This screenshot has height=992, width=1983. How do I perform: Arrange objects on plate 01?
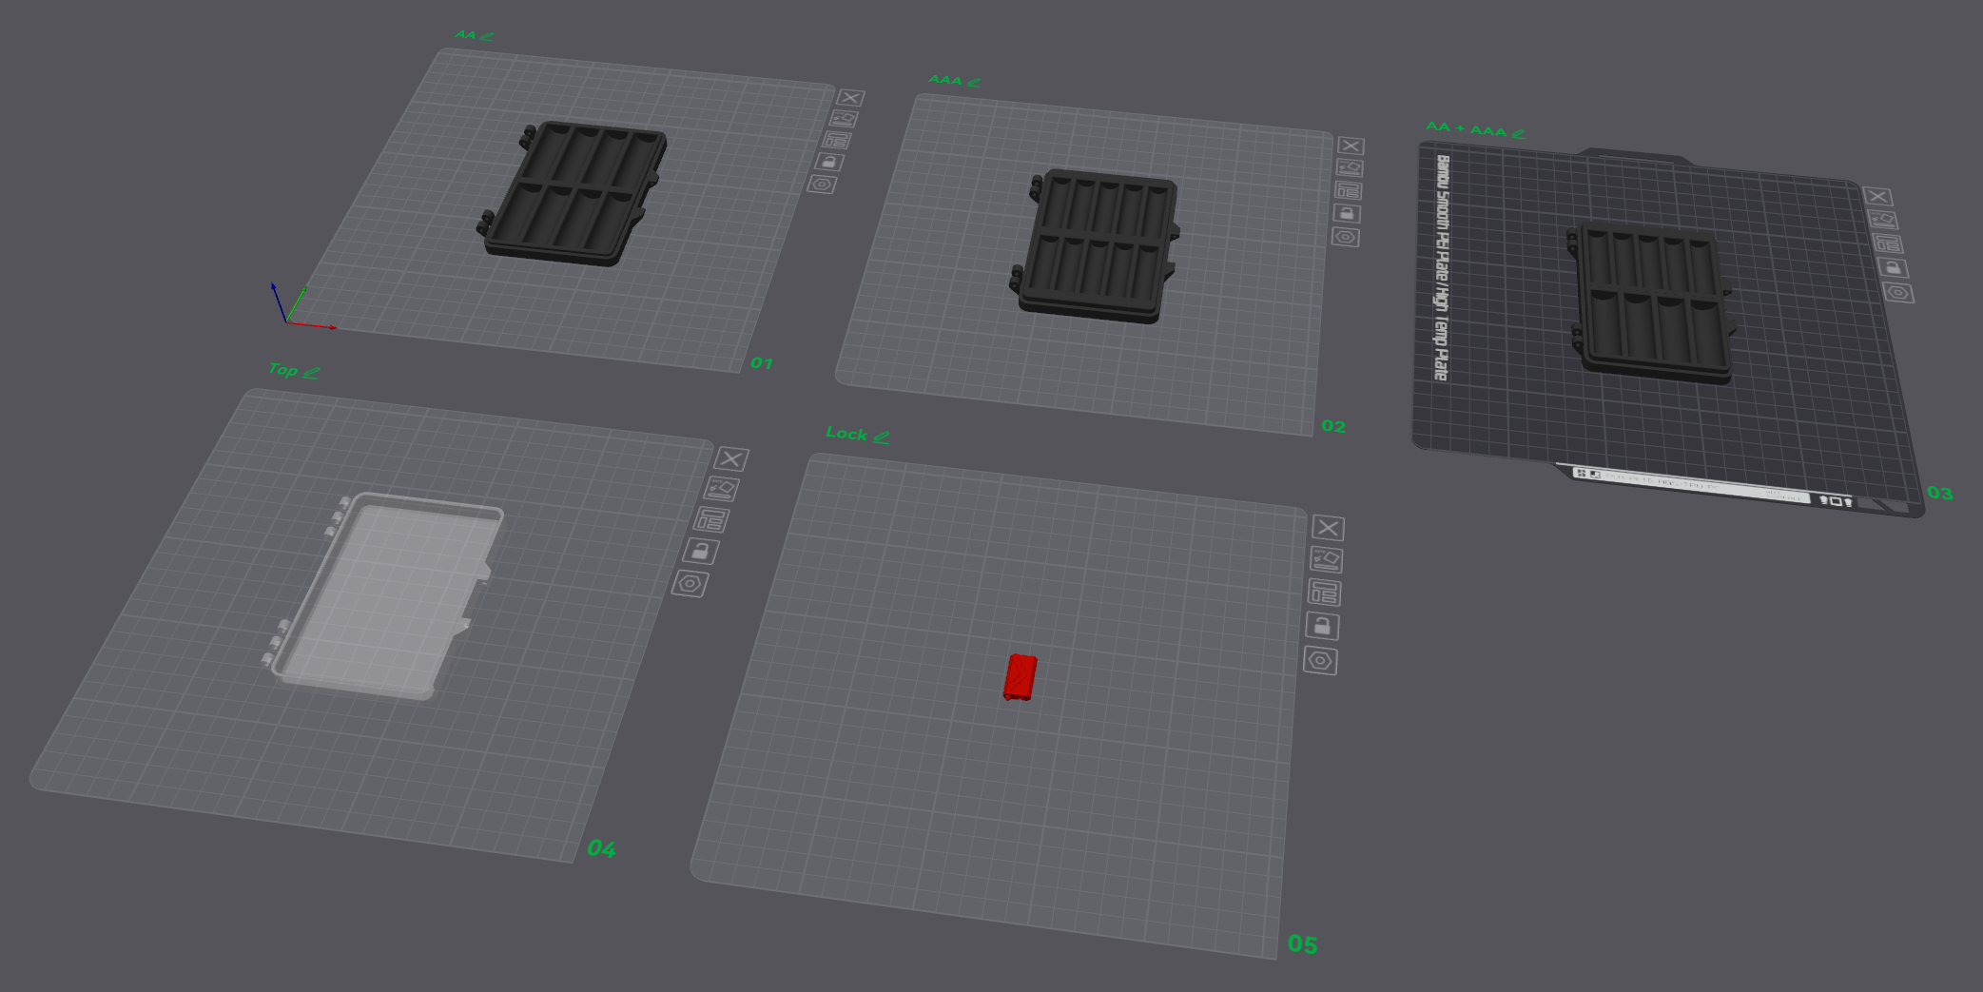837,141
